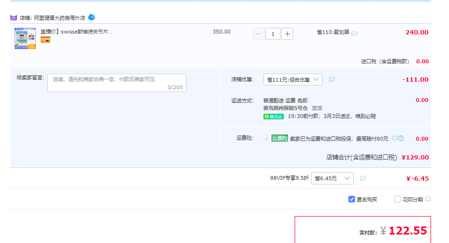Click the 88VIP专享9.5折 label
The height and width of the screenshot is (243, 449).
click(x=289, y=178)
